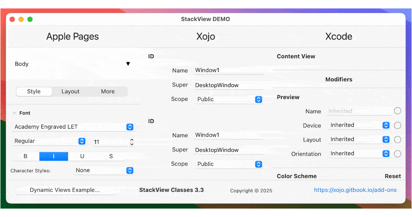Toggle the highlighted Italic I button

pos(54,156)
